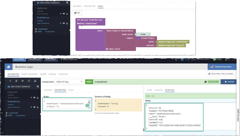Download CityService in upper panel

coord(67,14)
